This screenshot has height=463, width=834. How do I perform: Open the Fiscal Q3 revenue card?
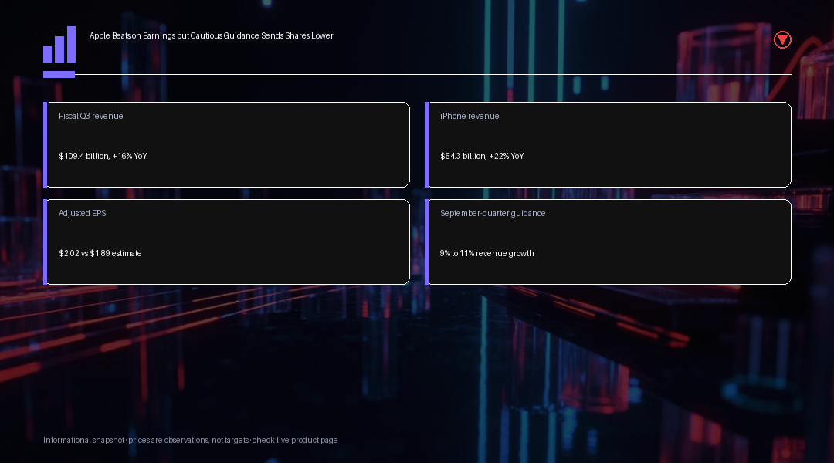(x=226, y=144)
